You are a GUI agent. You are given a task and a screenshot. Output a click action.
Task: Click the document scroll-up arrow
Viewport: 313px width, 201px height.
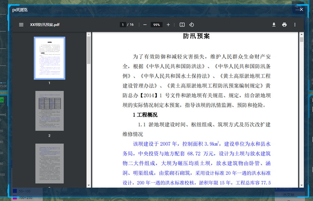click(302, 34)
